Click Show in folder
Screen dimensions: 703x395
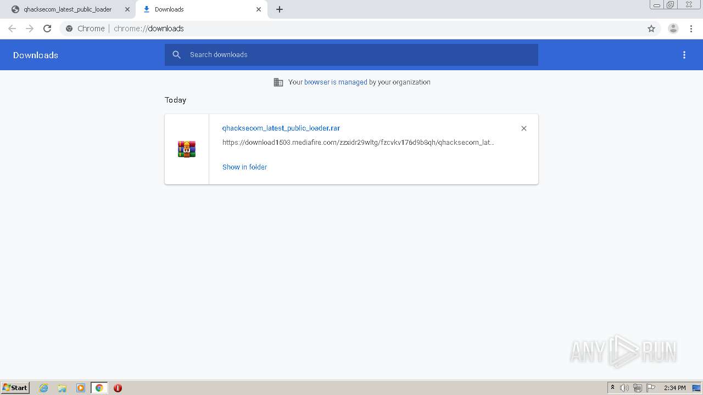[244, 167]
